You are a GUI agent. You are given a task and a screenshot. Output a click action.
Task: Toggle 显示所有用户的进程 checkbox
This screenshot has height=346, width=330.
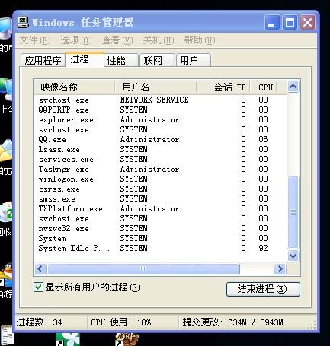[38, 287]
